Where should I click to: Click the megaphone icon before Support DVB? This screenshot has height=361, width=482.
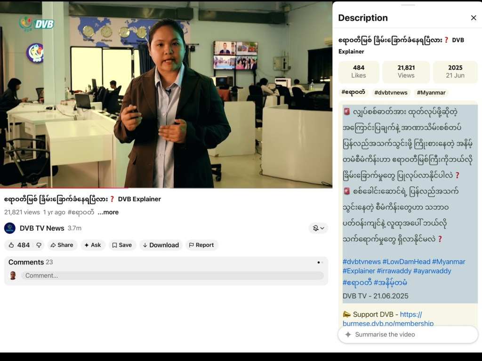tap(347, 314)
